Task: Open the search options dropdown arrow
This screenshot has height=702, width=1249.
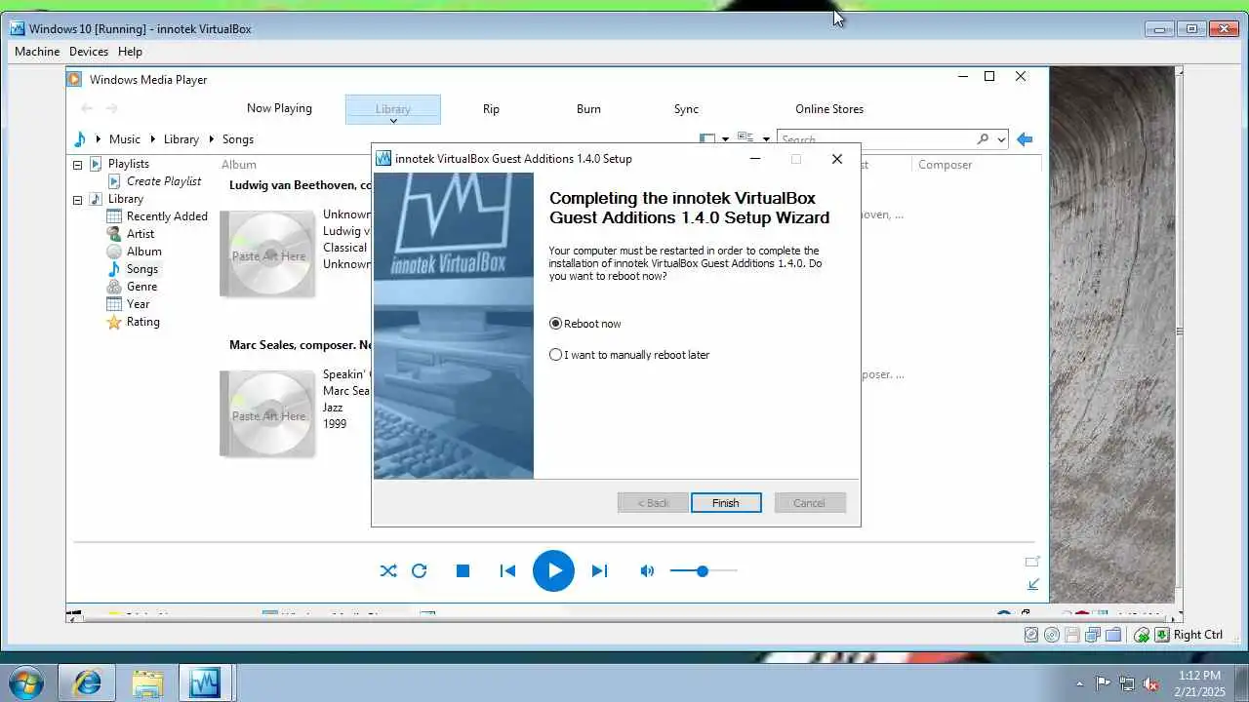Action: coord(1000,139)
